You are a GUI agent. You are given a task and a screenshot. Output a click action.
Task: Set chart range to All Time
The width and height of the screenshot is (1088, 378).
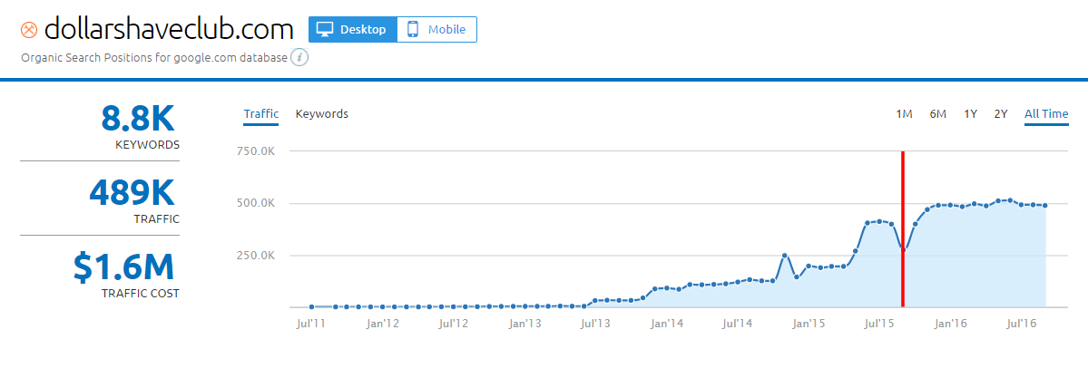point(1046,113)
